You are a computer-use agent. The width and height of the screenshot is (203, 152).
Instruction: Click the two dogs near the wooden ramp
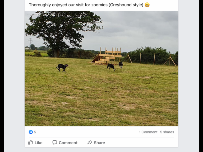click(x=115, y=66)
